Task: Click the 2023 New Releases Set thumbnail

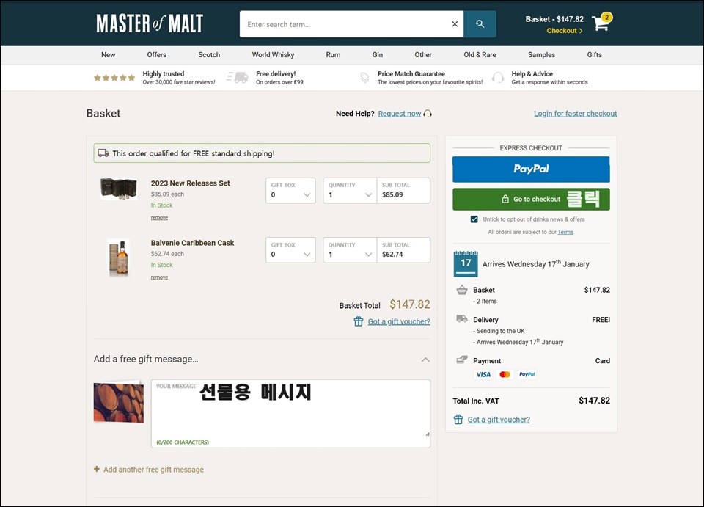Action: (x=119, y=189)
